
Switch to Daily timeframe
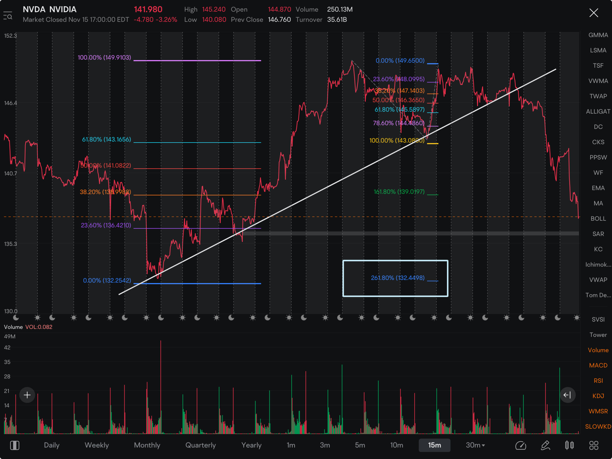tap(52, 445)
